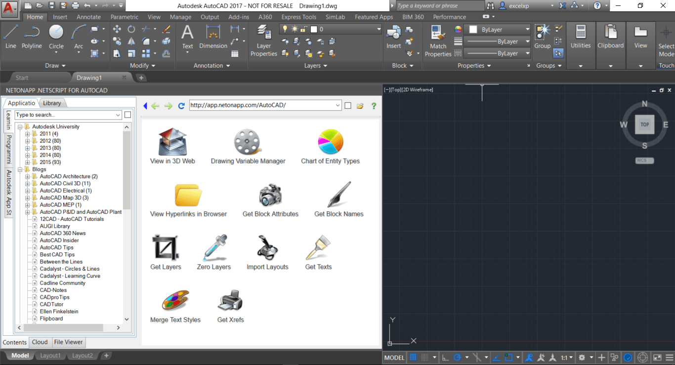Run the Zero Layers app

[x=214, y=252]
